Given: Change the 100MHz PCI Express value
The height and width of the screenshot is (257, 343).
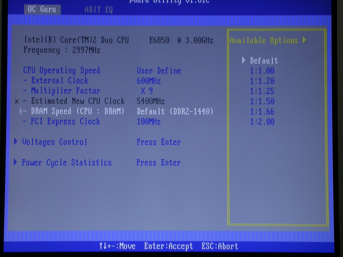Looking at the screenshot, I should [x=149, y=122].
